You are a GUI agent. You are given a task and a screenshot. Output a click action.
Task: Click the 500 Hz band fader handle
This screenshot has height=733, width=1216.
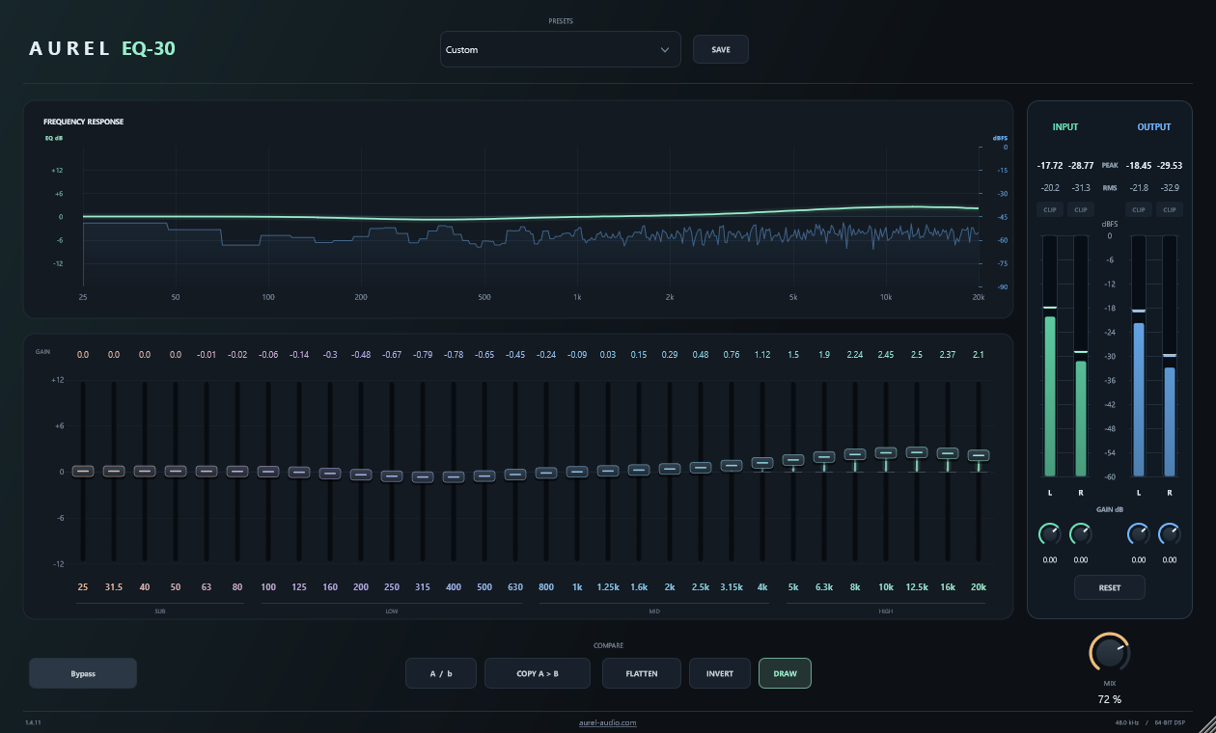pos(484,475)
